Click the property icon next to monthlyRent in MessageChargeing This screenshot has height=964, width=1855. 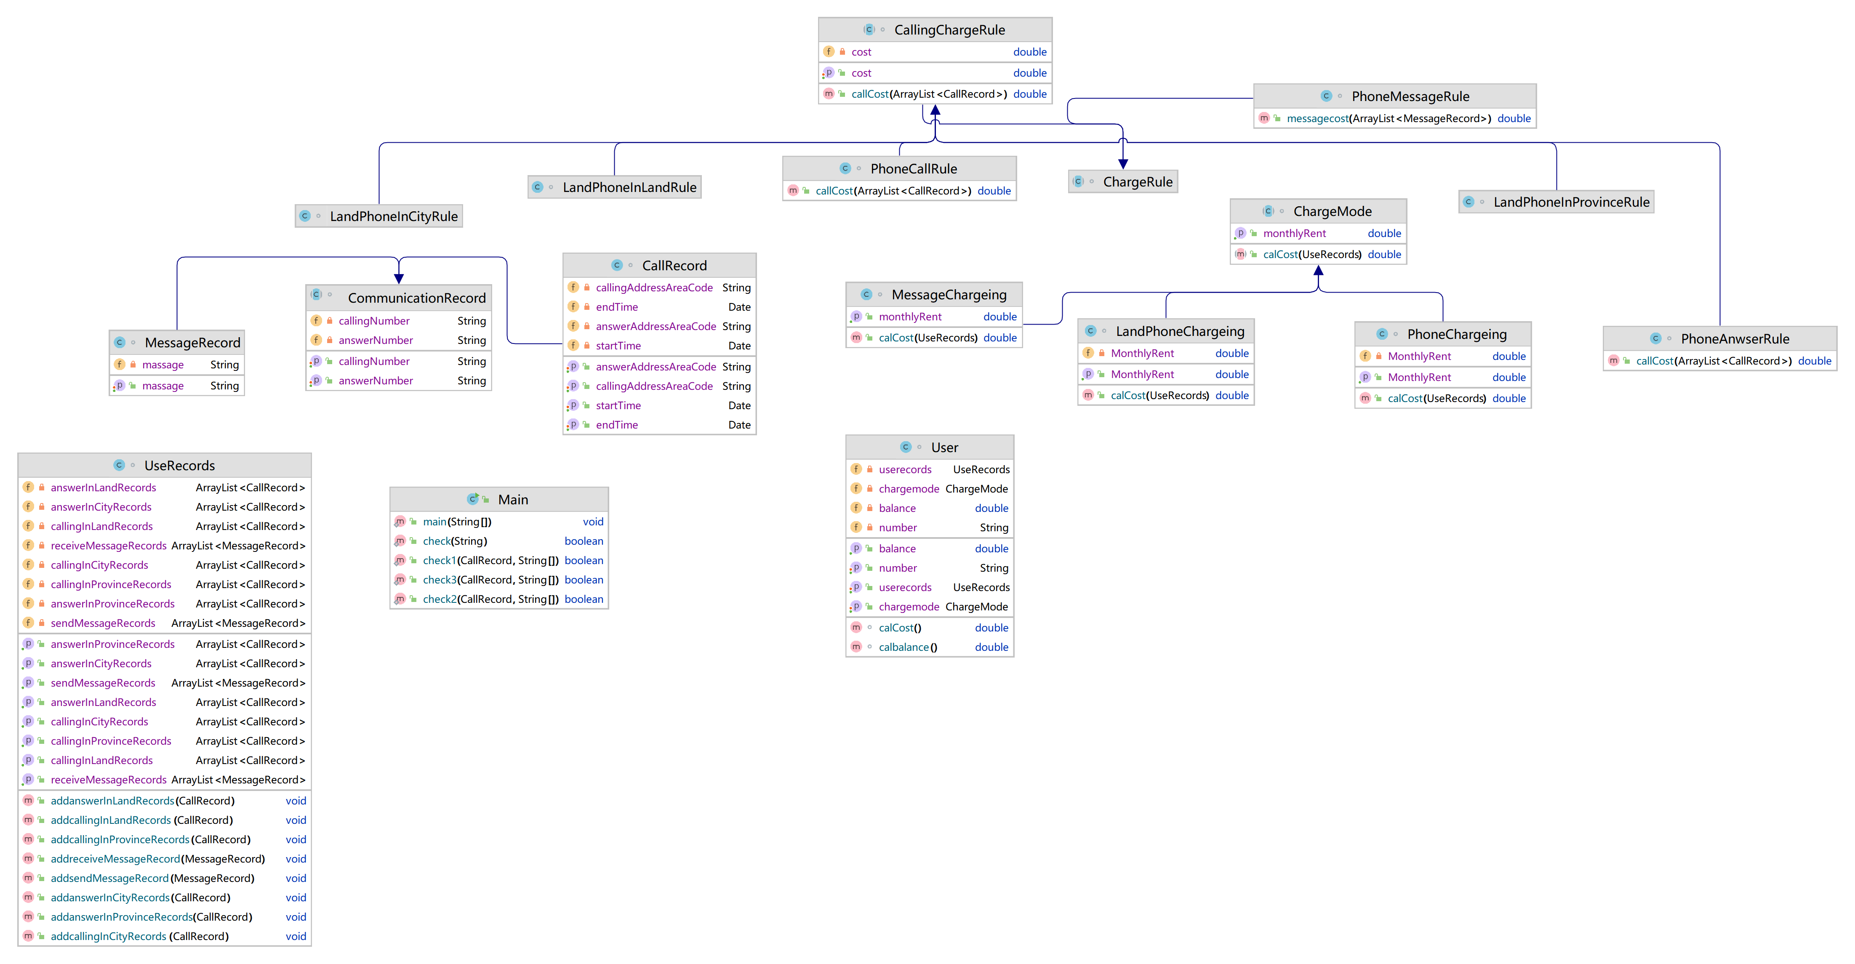(856, 317)
